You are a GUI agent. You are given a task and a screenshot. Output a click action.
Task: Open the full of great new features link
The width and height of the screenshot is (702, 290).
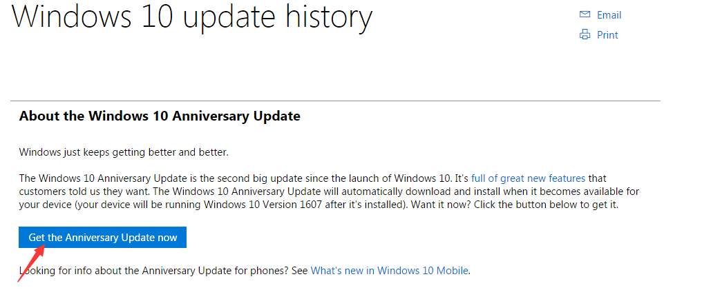[x=528, y=178]
